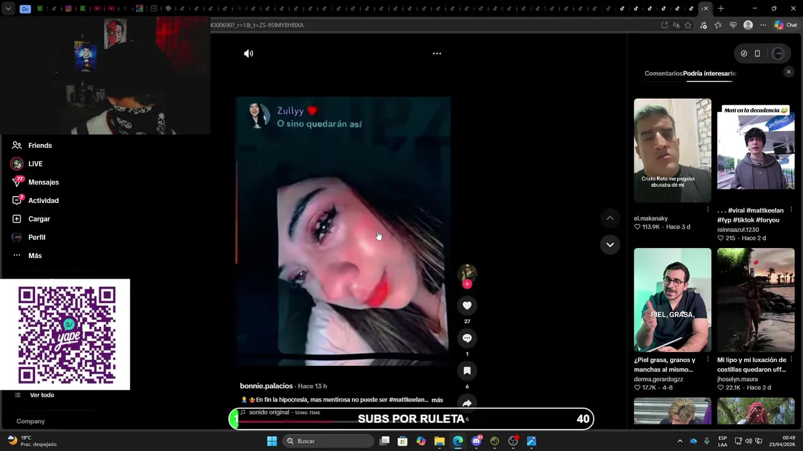Viewport: 803px width, 451px height.
Task: Open Discord from taskbar
Action: pyautogui.click(x=477, y=441)
